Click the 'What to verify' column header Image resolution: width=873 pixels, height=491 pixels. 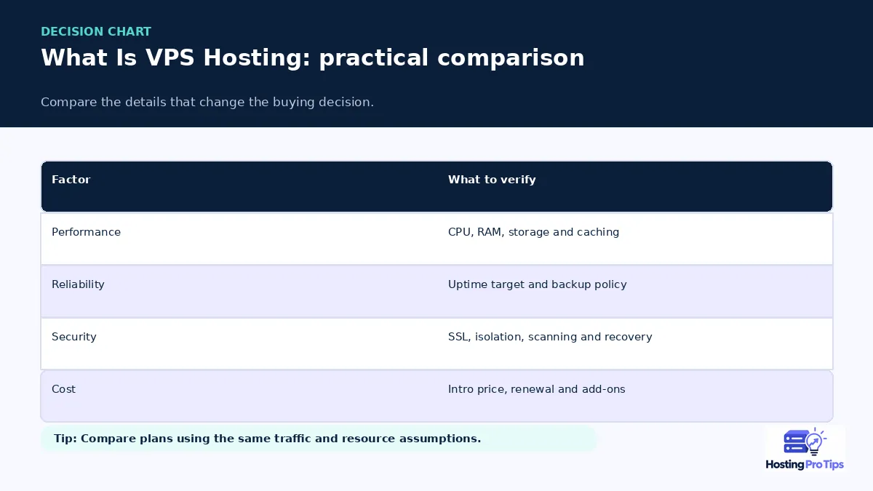pyautogui.click(x=492, y=180)
